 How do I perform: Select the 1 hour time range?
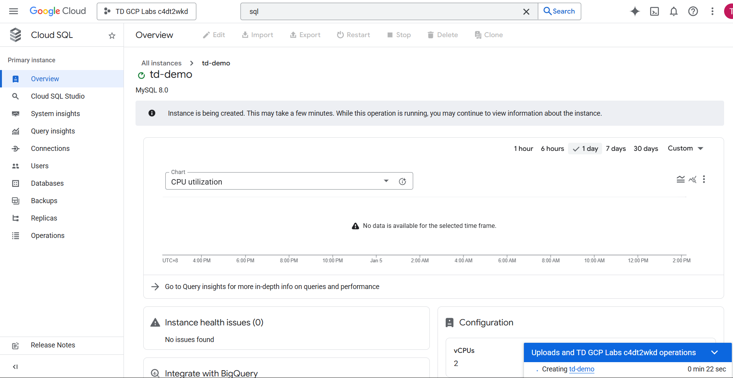point(523,149)
